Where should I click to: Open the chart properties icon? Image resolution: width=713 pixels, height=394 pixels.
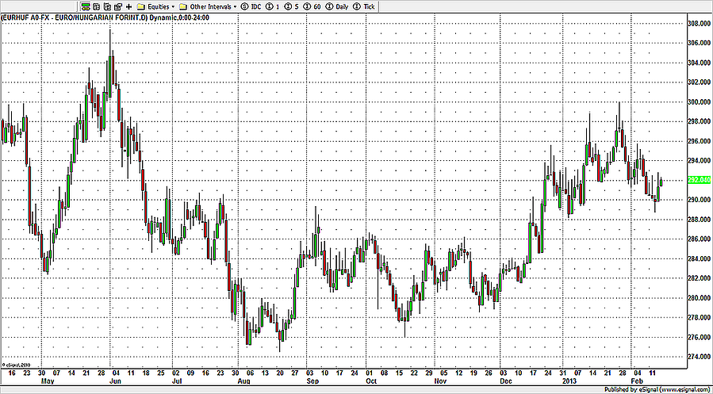[x=117, y=6]
